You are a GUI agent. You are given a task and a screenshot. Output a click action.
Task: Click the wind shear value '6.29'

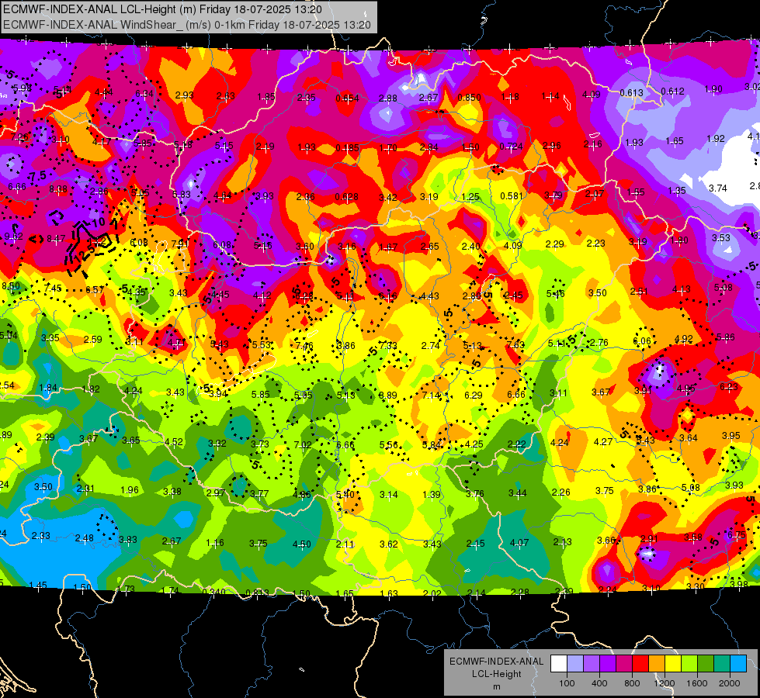point(473,396)
